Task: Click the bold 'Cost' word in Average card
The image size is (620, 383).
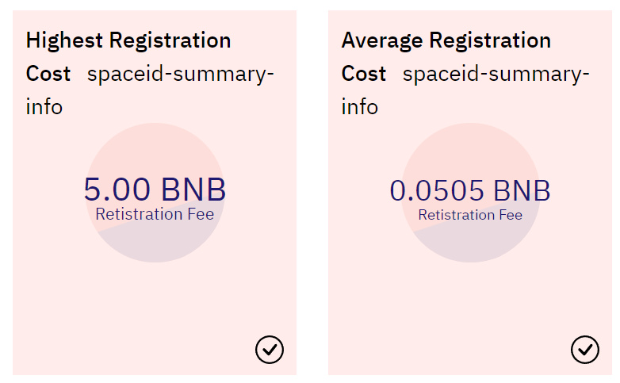Action: (x=364, y=74)
